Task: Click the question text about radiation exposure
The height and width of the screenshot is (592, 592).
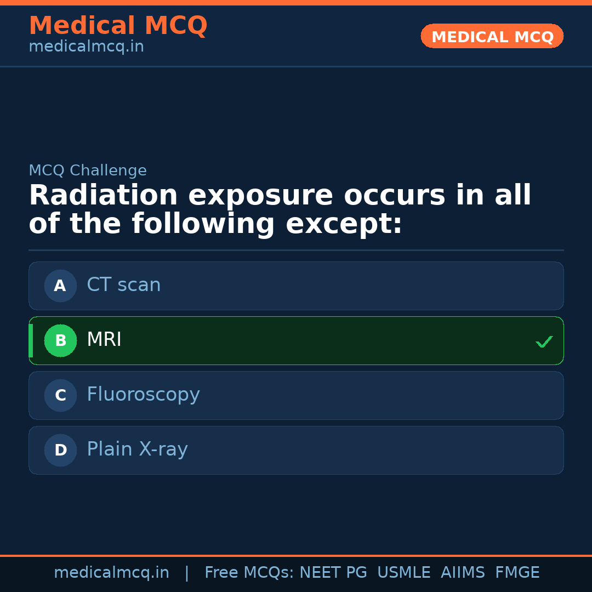Action: [x=280, y=209]
